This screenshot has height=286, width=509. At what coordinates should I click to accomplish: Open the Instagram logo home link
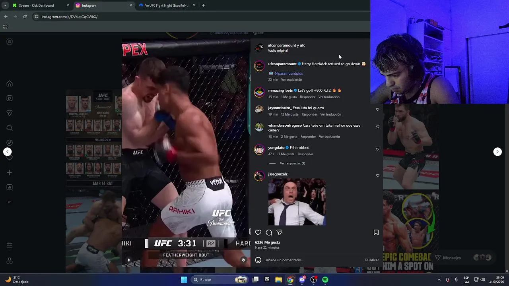click(x=10, y=41)
